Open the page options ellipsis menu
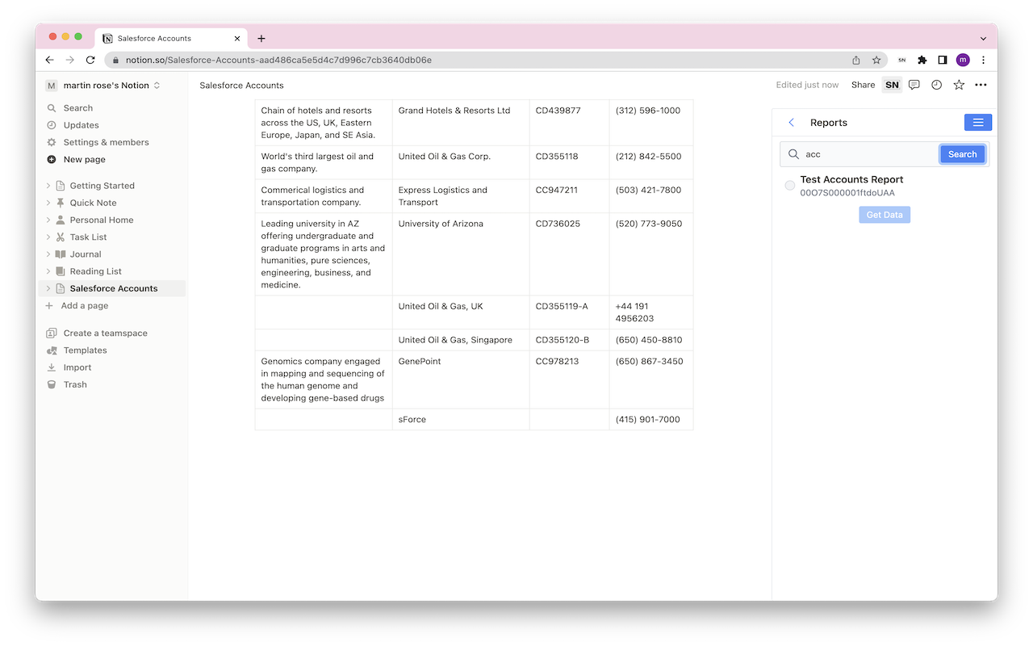This screenshot has height=646, width=1033. point(981,85)
